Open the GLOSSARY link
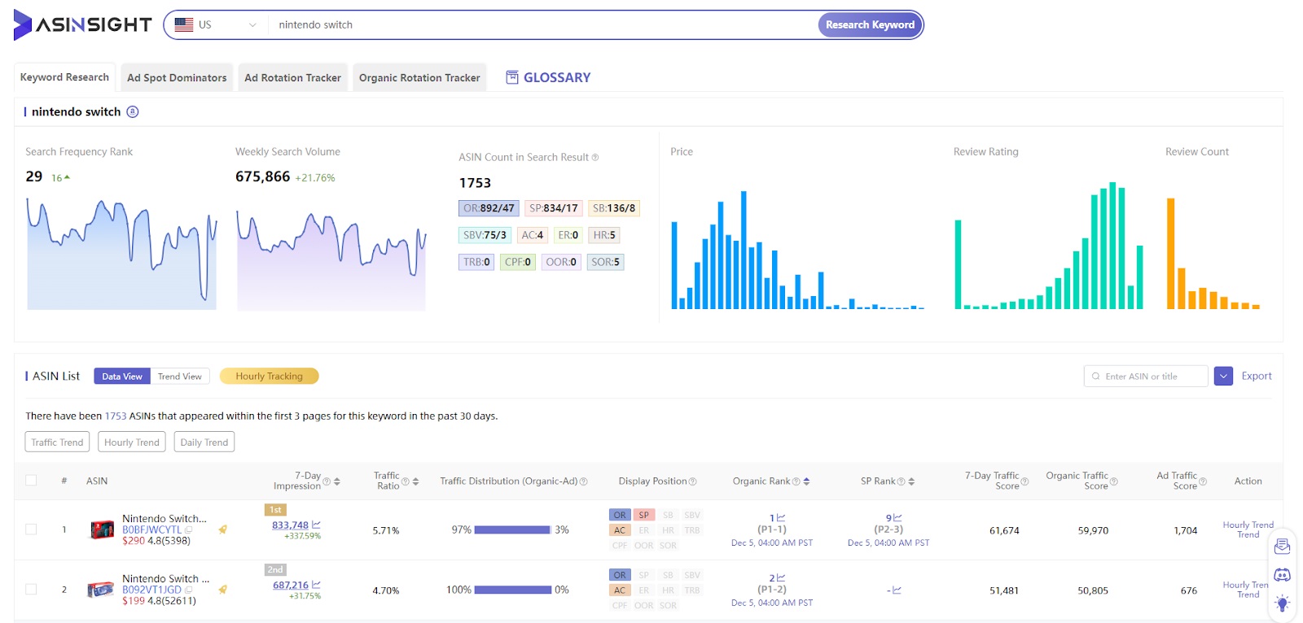1303x623 pixels. tap(548, 77)
